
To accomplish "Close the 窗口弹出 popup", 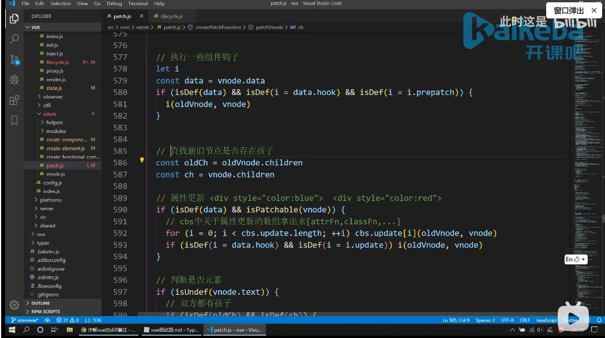I will [594, 10].
